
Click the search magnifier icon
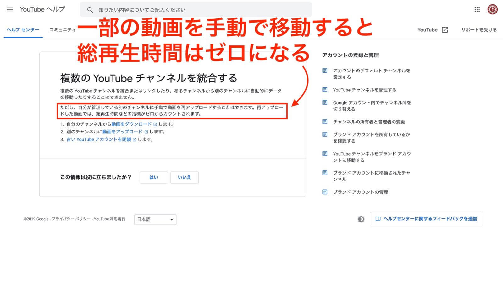(90, 10)
